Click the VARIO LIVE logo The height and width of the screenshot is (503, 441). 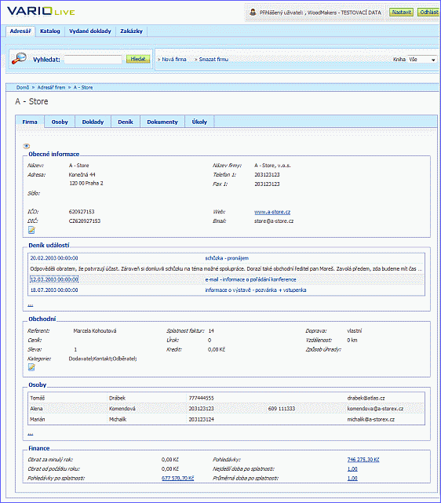pyautogui.click(x=41, y=12)
